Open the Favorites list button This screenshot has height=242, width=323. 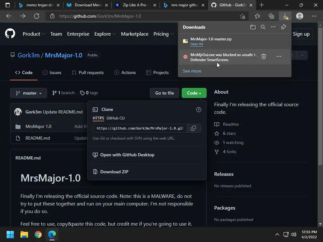pyautogui.click(x=257, y=16)
